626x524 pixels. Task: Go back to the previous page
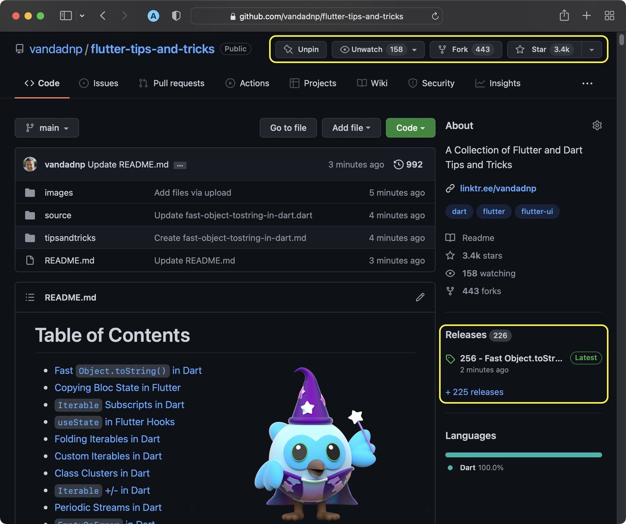[103, 16]
